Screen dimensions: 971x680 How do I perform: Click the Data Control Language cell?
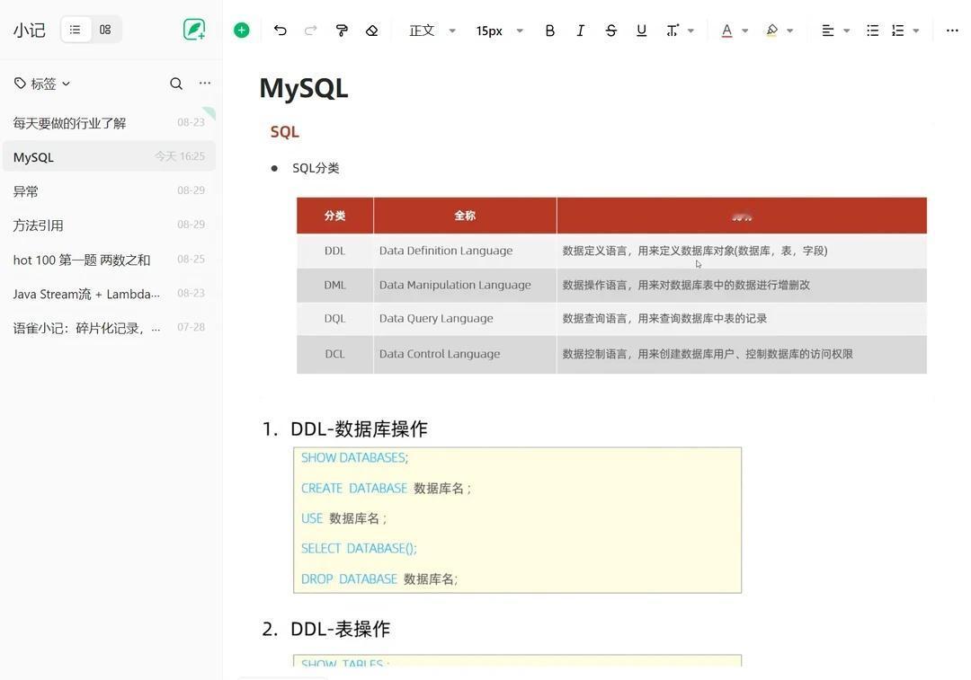[465, 354]
